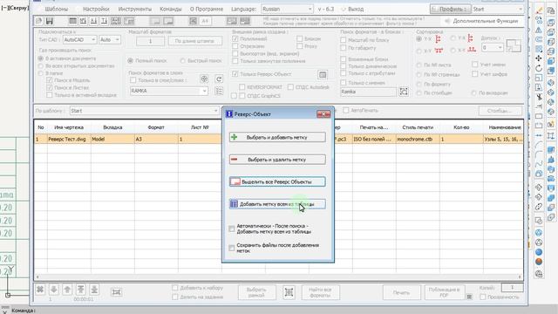Select 'В активном документе' radio button
Image resolution: width=558 pixels, height=314 pixels.
(x=41, y=58)
